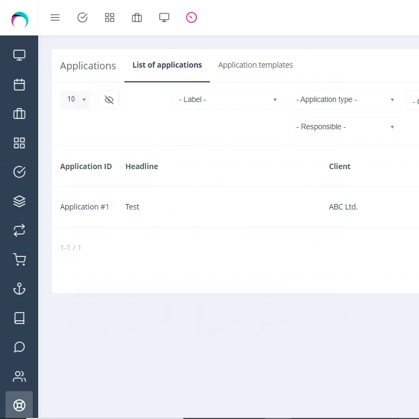Click the layers stack icon in sidebar

tap(19, 201)
